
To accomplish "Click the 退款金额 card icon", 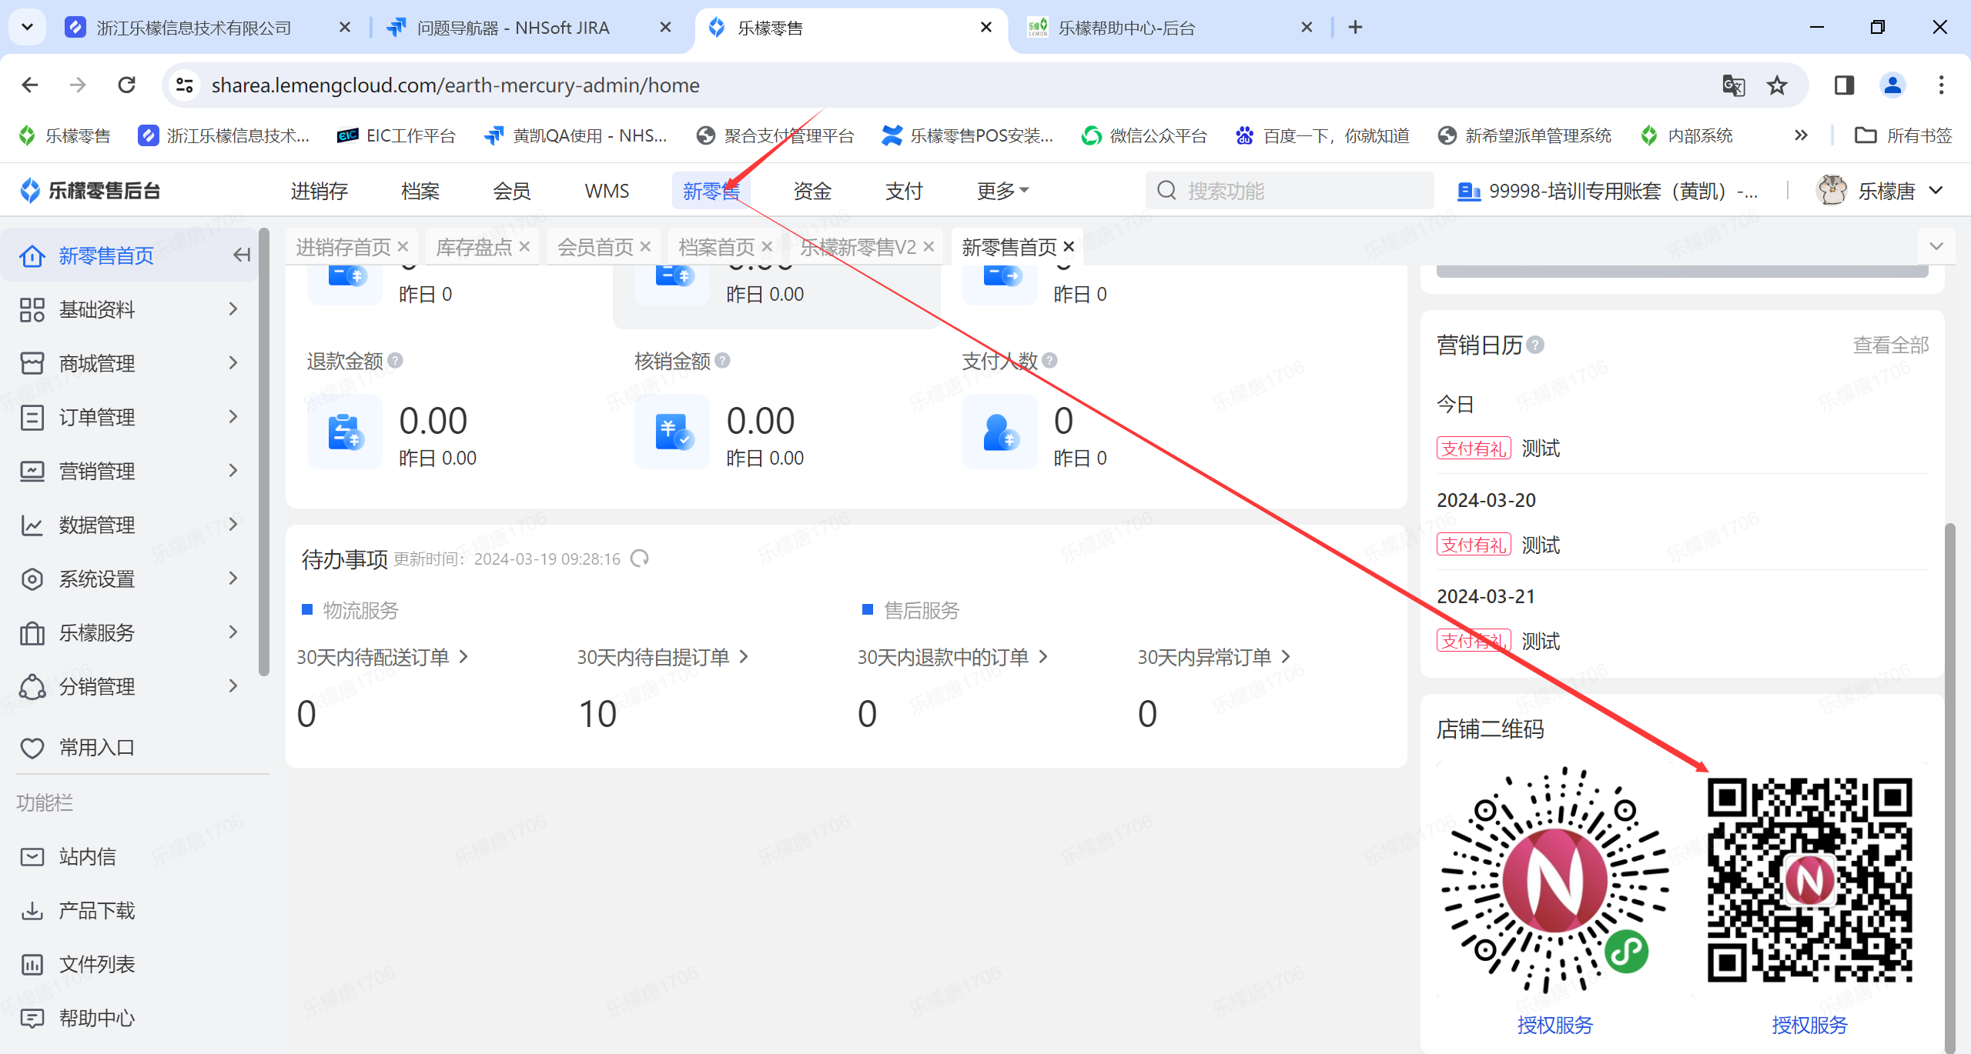I will (345, 432).
